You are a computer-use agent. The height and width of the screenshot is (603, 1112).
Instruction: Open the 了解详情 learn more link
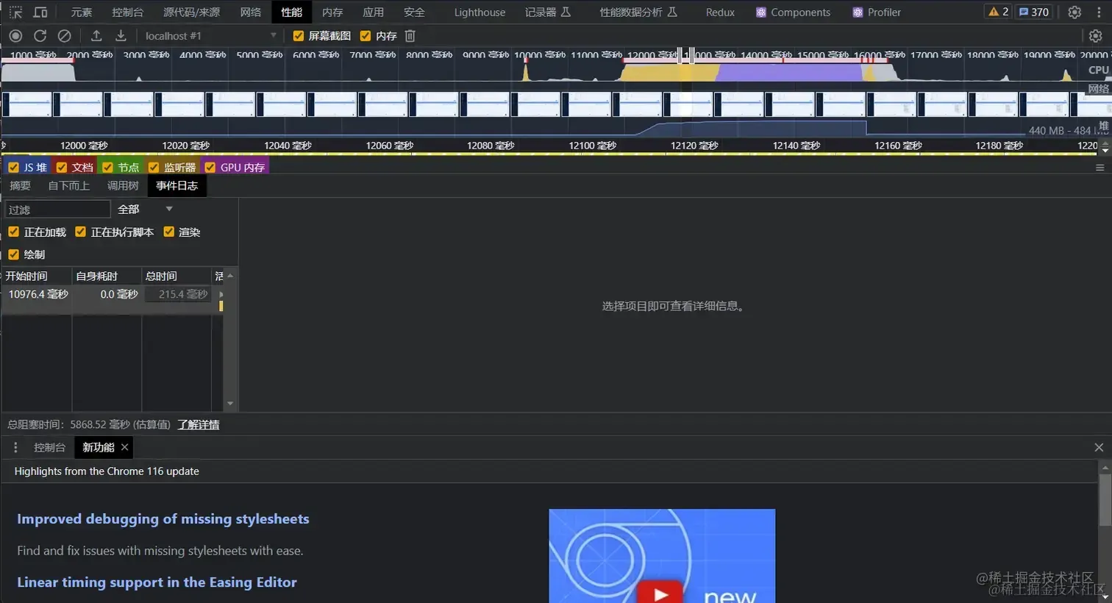(x=199, y=424)
